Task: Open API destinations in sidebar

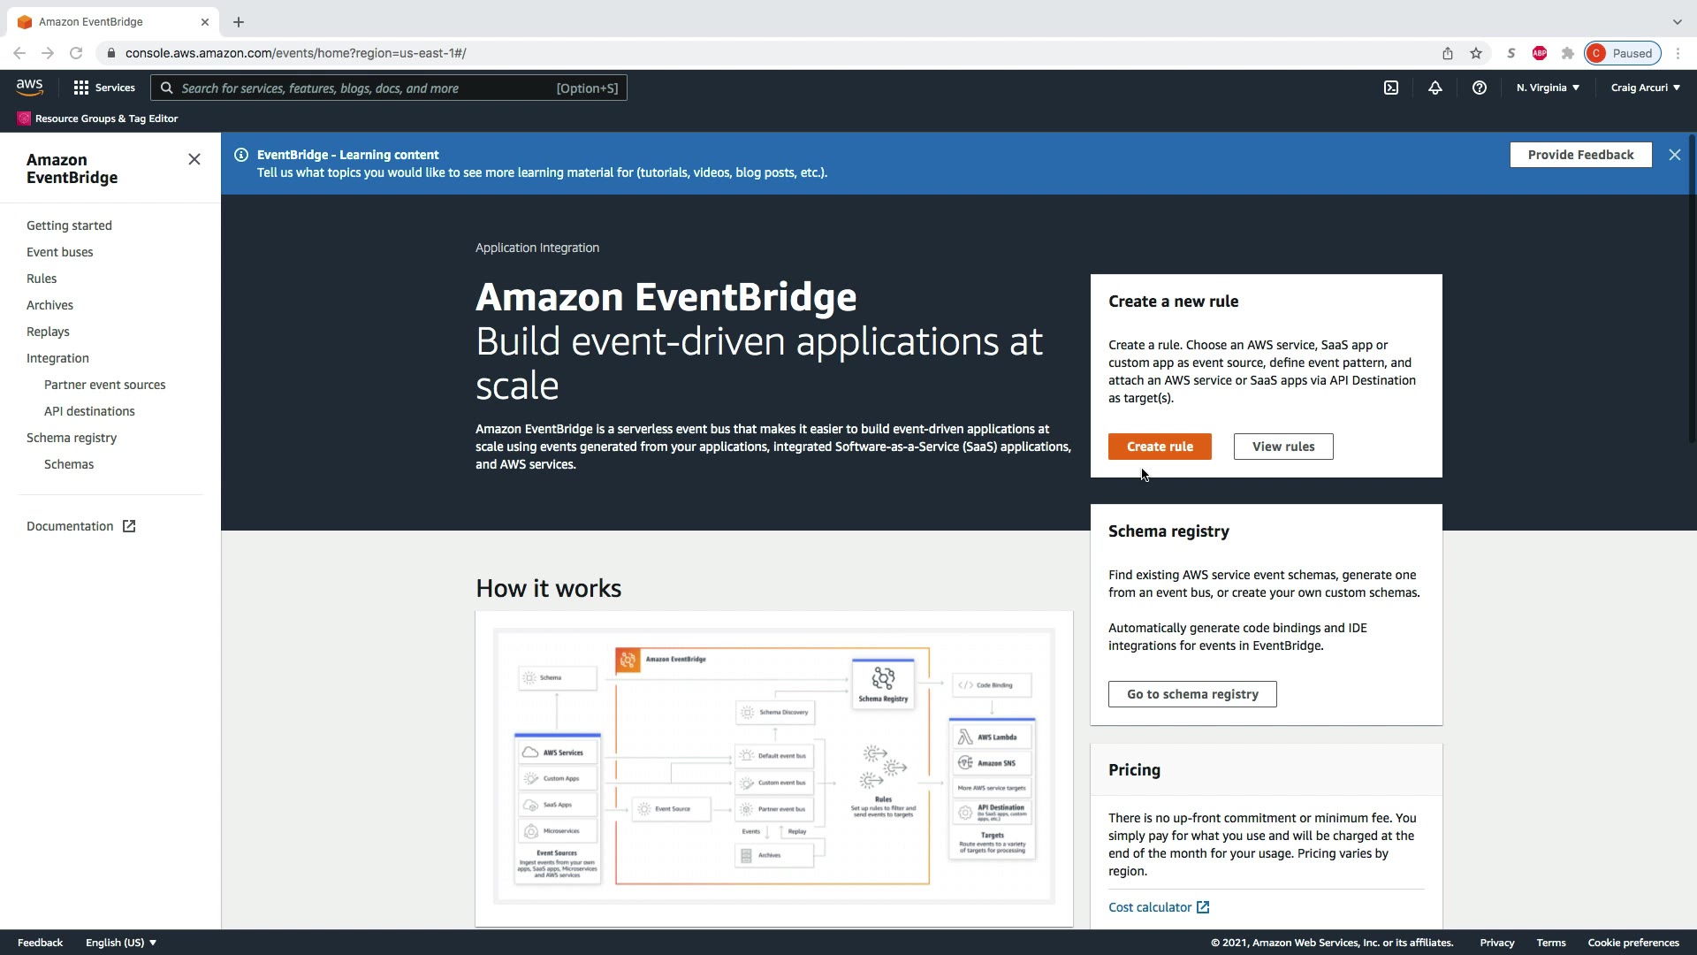Action: pos(89,411)
